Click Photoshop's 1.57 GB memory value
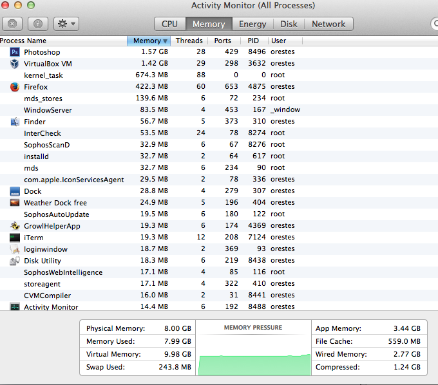This screenshot has height=385, width=438. (x=155, y=52)
